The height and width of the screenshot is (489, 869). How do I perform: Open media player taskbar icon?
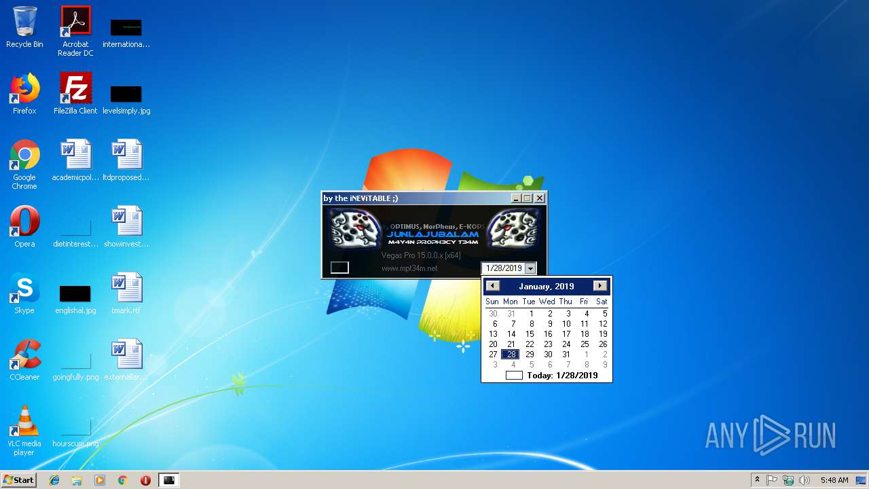100,480
